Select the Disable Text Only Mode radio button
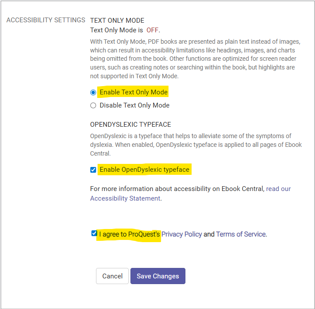 (x=93, y=105)
